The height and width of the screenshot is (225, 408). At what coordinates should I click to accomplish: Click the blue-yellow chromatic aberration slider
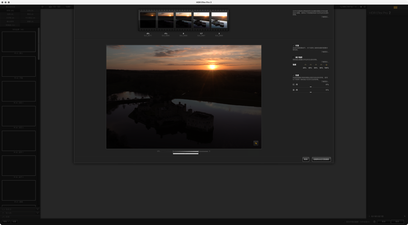tap(311, 92)
